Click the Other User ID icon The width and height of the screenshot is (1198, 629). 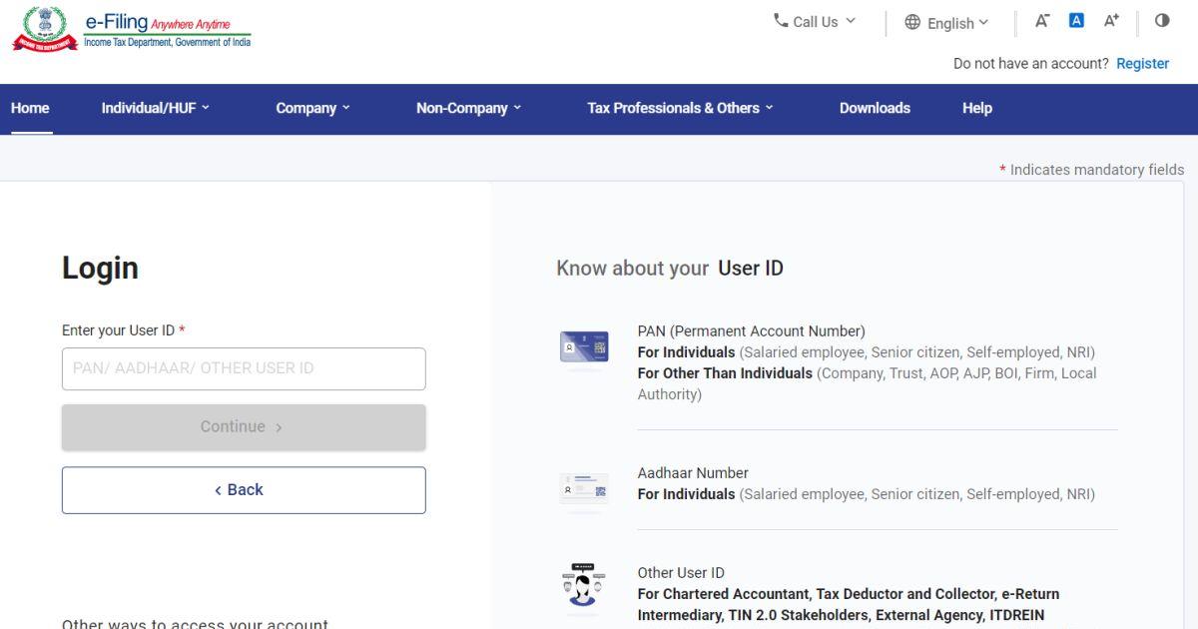tap(584, 586)
